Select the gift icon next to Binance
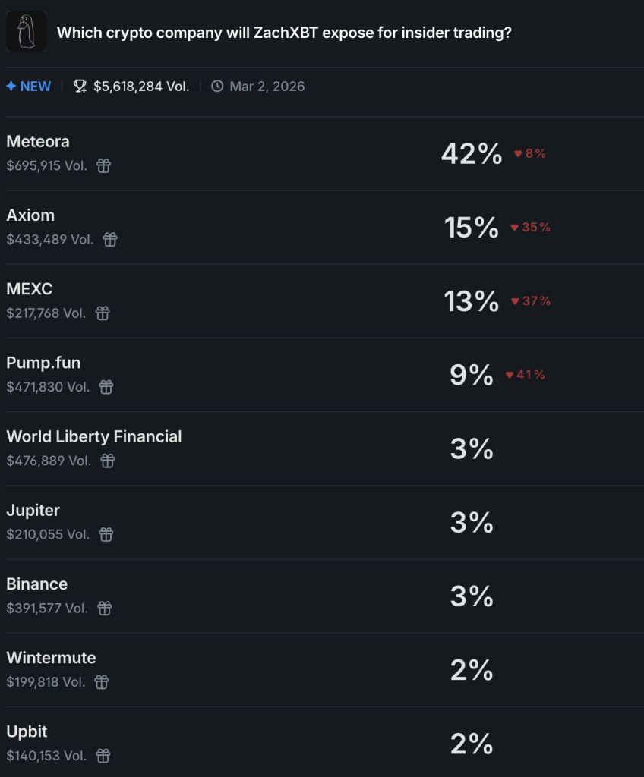The height and width of the screenshot is (777, 644). point(104,608)
